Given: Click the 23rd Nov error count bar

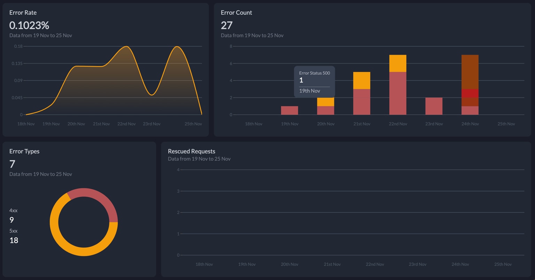Looking at the screenshot, I should 434,106.
